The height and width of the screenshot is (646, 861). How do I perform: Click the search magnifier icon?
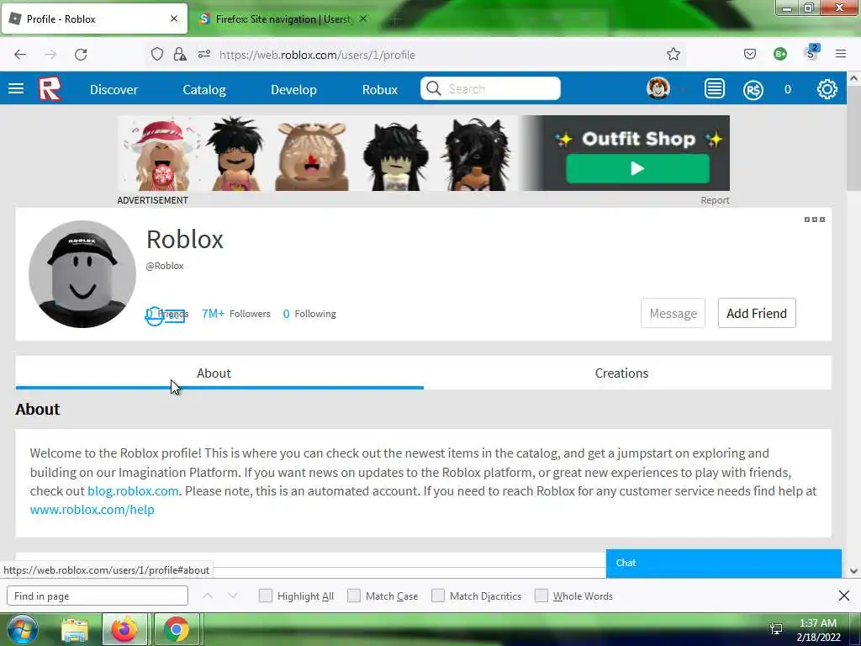433,88
